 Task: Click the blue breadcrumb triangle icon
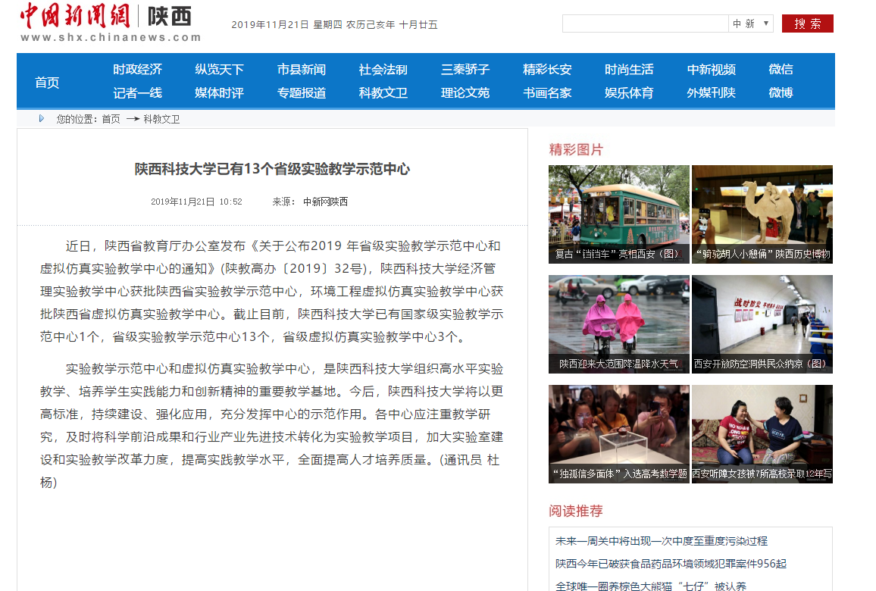pyautogui.click(x=42, y=119)
